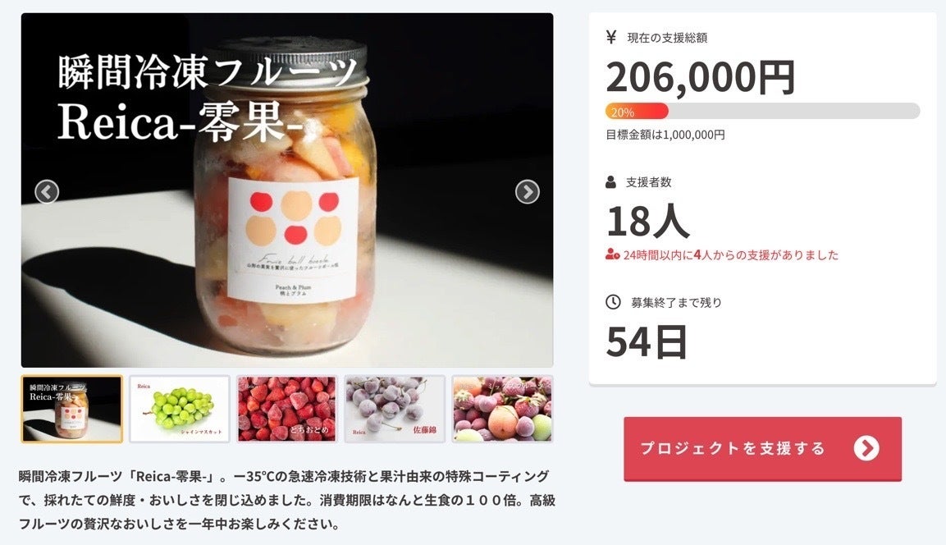Click the 206,000円 total amount
This screenshot has width=946, height=545.
click(701, 77)
